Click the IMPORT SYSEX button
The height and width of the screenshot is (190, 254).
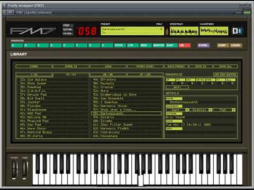145,66
